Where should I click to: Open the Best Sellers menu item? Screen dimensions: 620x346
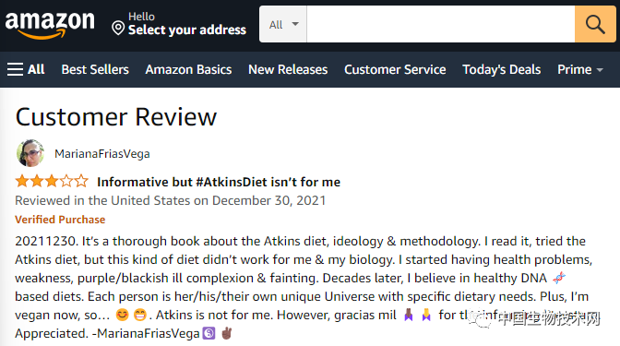click(x=95, y=69)
